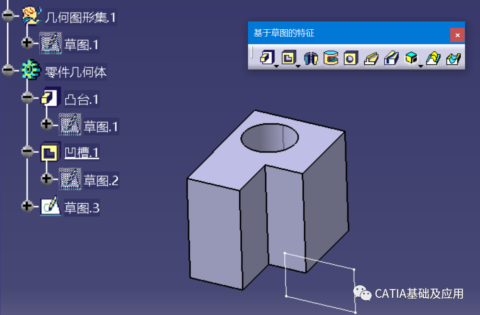Select 草图.1 label under 几何图形集.1

82,45
